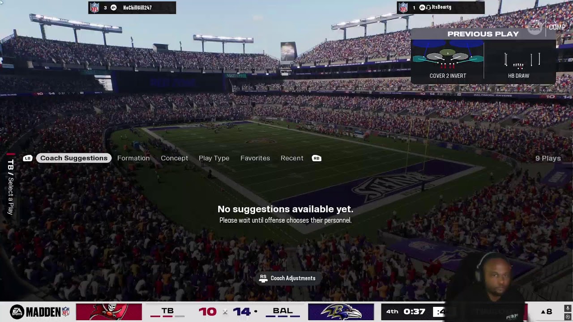Click the microphone icon at bottom right
The height and width of the screenshot is (322, 573).
tap(568, 308)
